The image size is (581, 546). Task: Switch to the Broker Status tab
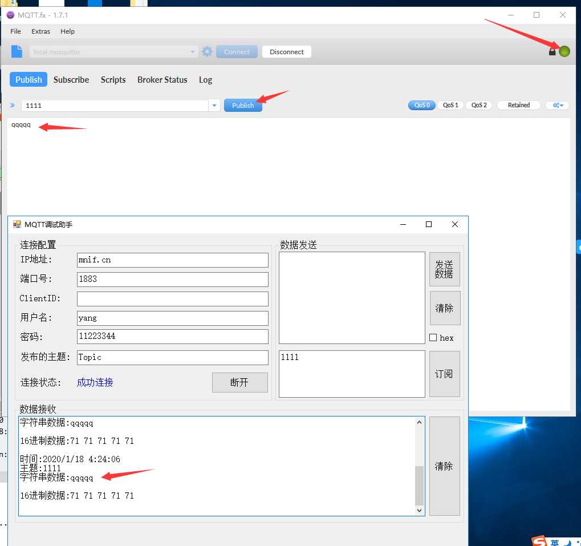(x=162, y=80)
